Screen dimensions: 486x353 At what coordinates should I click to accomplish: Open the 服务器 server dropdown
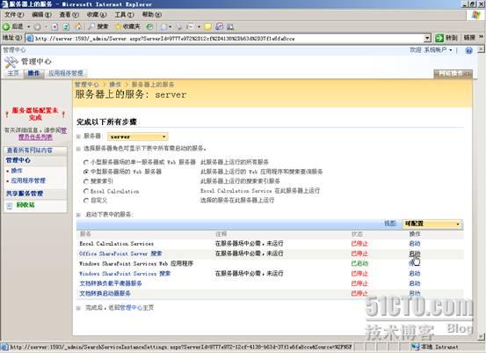click(138, 136)
